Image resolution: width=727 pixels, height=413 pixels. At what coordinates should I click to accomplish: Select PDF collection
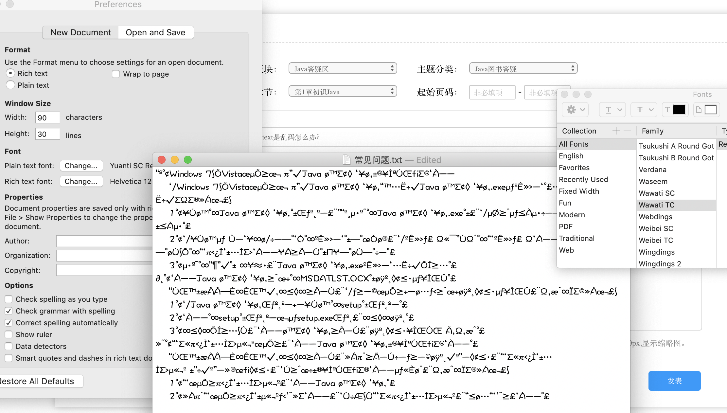click(x=596, y=226)
